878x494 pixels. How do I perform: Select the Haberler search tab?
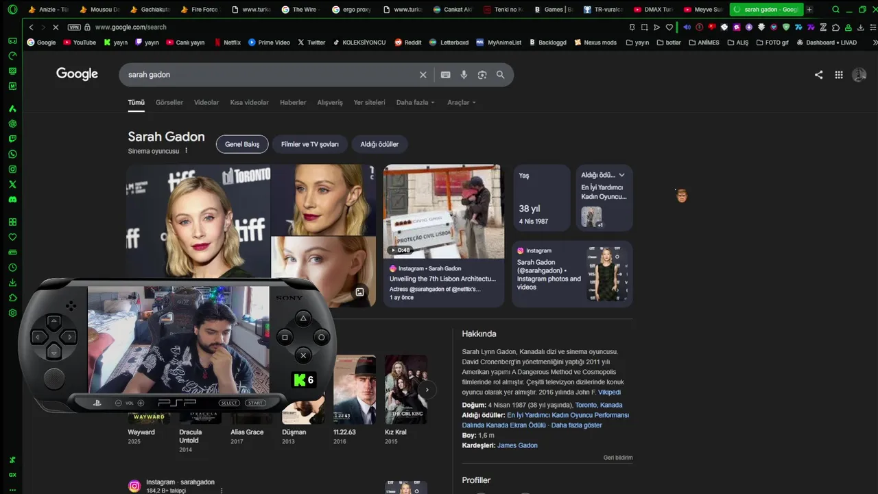point(293,102)
